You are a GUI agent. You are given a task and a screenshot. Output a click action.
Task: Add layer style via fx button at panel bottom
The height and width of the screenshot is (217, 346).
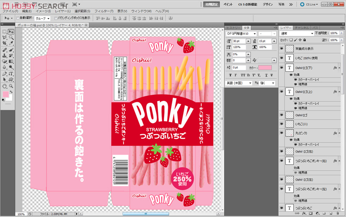click(304, 214)
